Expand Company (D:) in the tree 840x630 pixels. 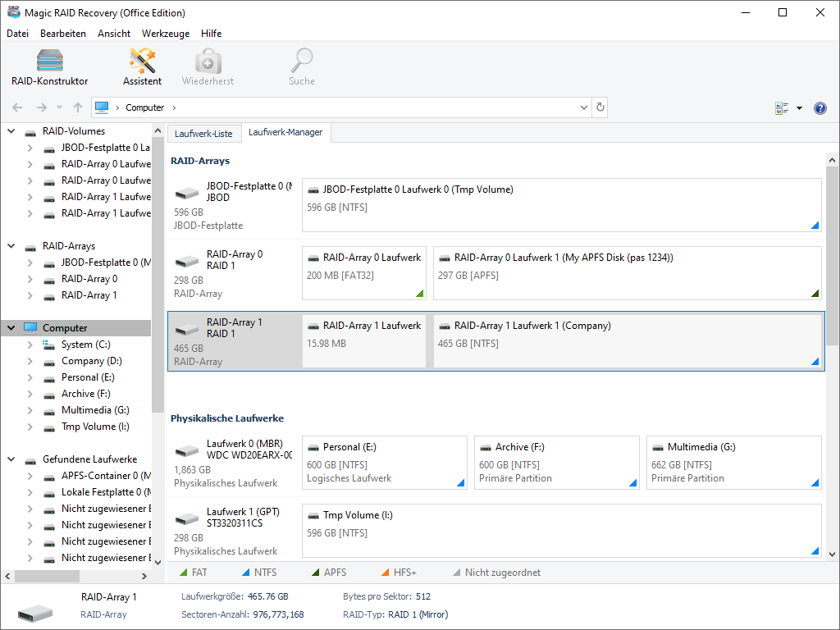30,361
